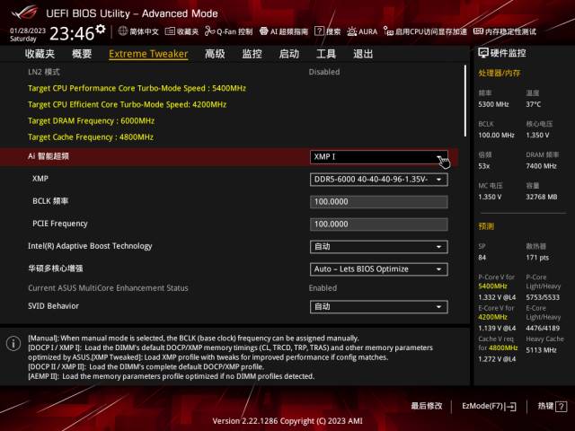Click the DRAM 7400 MHz value
This screenshot has width=575, height=431.
[x=541, y=166]
